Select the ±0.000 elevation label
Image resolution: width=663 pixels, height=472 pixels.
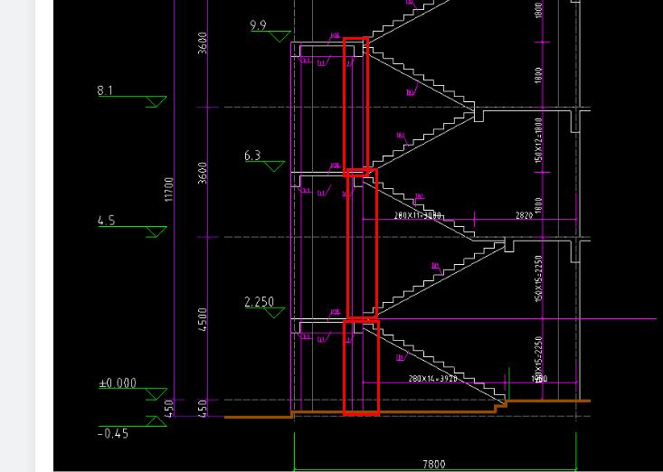pyautogui.click(x=118, y=382)
